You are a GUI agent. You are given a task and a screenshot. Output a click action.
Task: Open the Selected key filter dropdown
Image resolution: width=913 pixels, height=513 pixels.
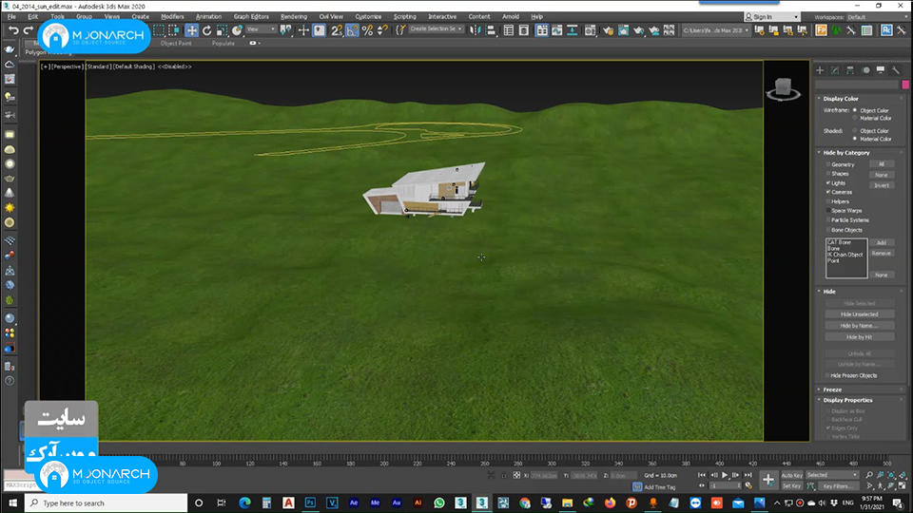[832, 475]
